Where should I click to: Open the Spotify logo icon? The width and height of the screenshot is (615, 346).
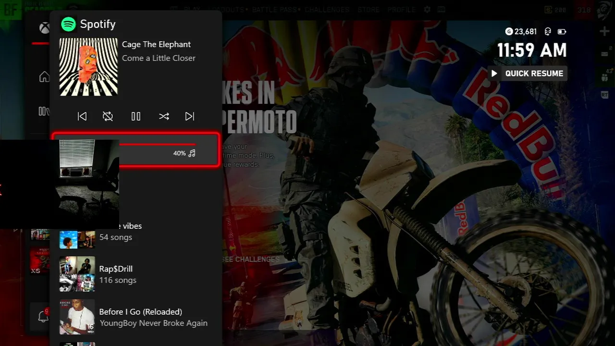click(x=69, y=24)
